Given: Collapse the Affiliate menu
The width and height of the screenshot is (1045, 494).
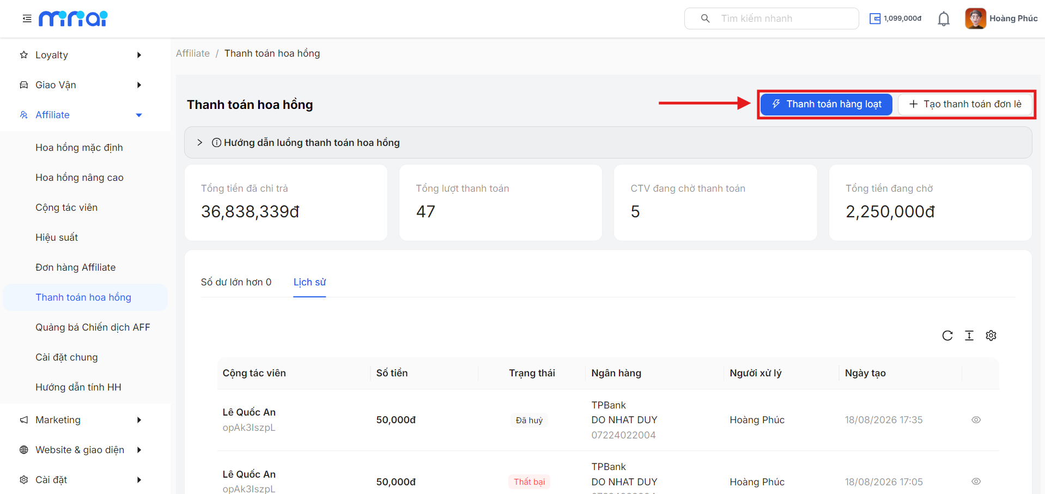Looking at the screenshot, I should tap(85, 115).
